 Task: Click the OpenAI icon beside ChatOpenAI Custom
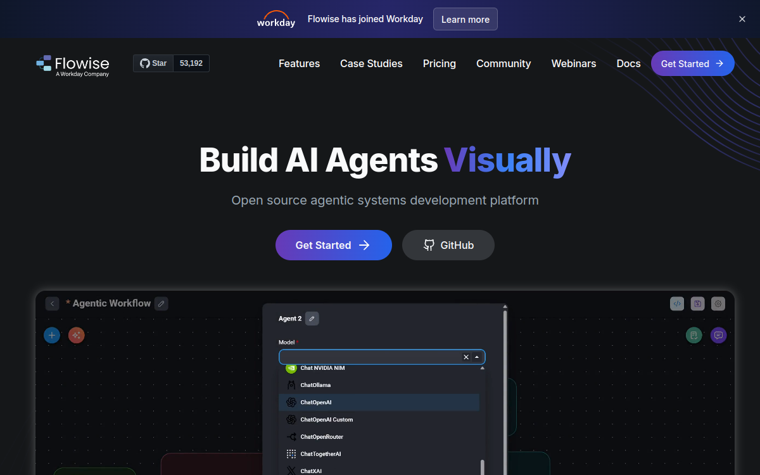pos(291,419)
